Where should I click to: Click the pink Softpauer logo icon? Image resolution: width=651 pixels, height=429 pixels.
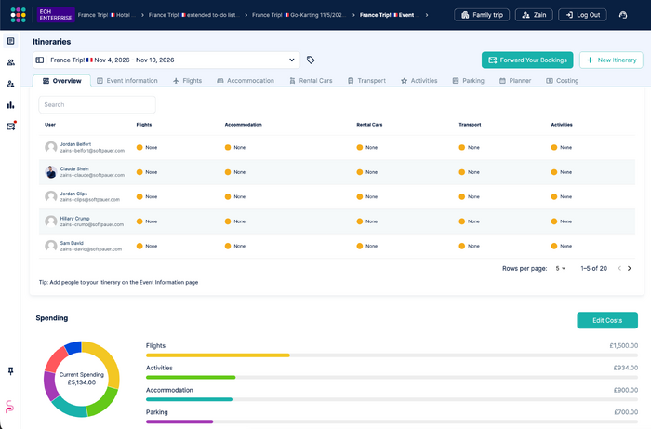click(10, 406)
